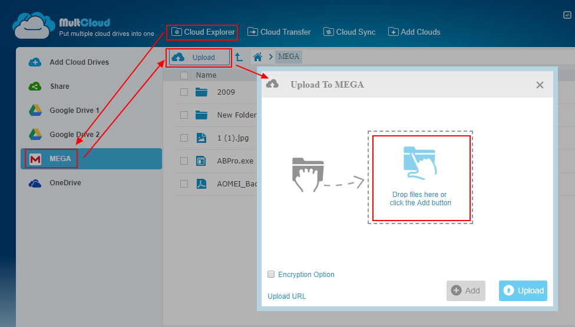Select the ABPro.exe file name
The height and width of the screenshot is (327, 575).
(235, 161)
